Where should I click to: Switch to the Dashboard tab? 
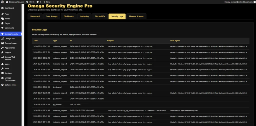[x=35, y=16]
